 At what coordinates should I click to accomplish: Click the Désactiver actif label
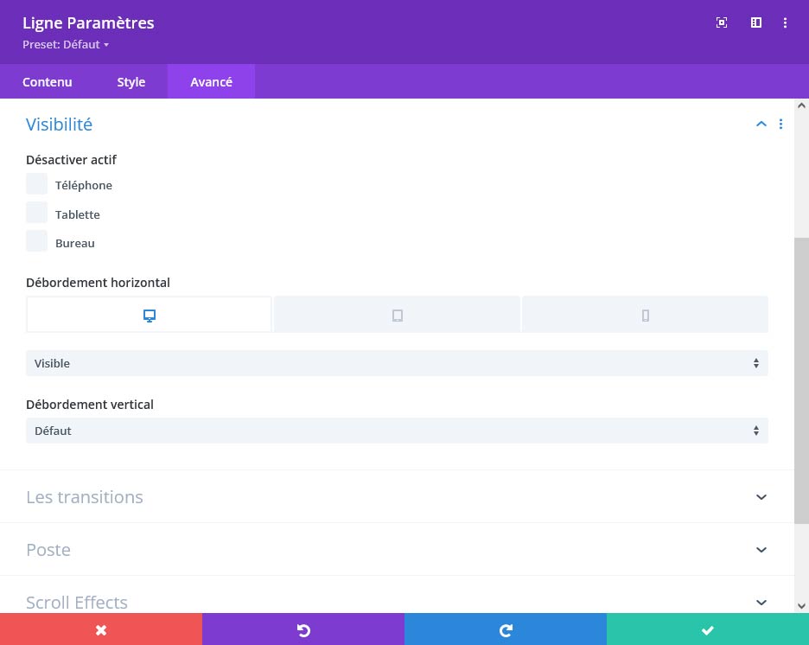pos(71,160)
